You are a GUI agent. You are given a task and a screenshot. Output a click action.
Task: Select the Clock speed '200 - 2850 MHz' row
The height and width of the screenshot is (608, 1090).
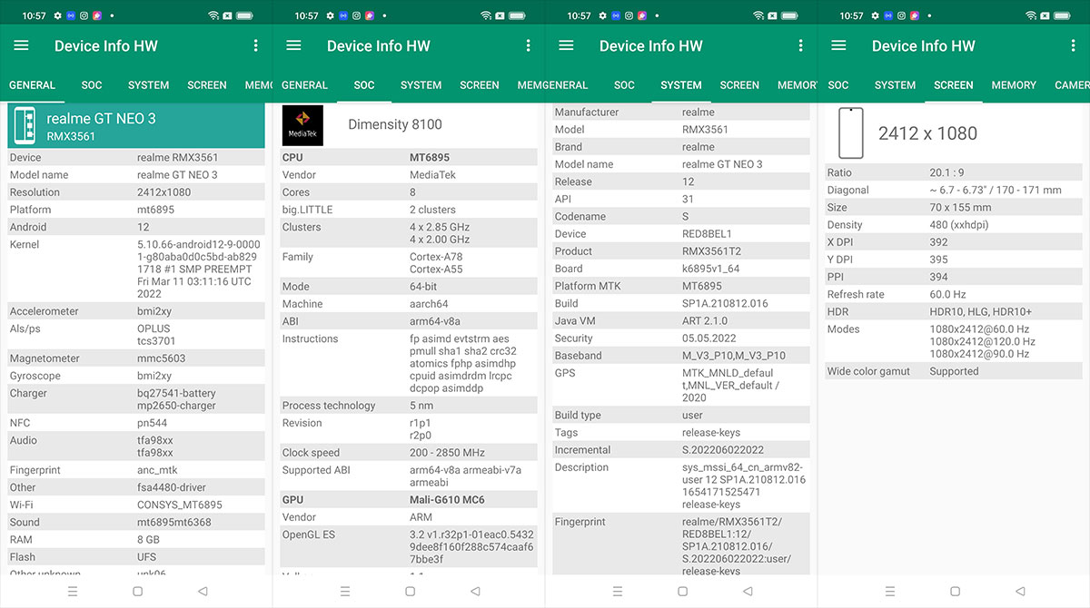pos(409,453)
